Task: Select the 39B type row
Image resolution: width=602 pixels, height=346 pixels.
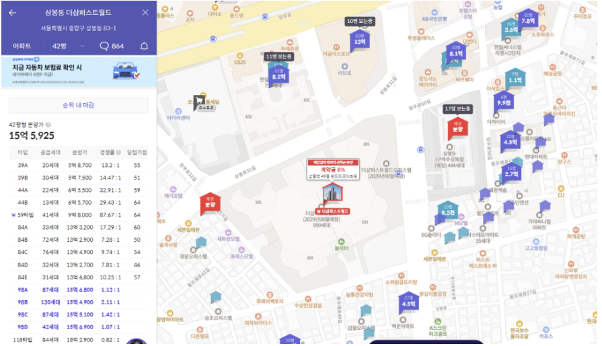Action: (78, 178)
